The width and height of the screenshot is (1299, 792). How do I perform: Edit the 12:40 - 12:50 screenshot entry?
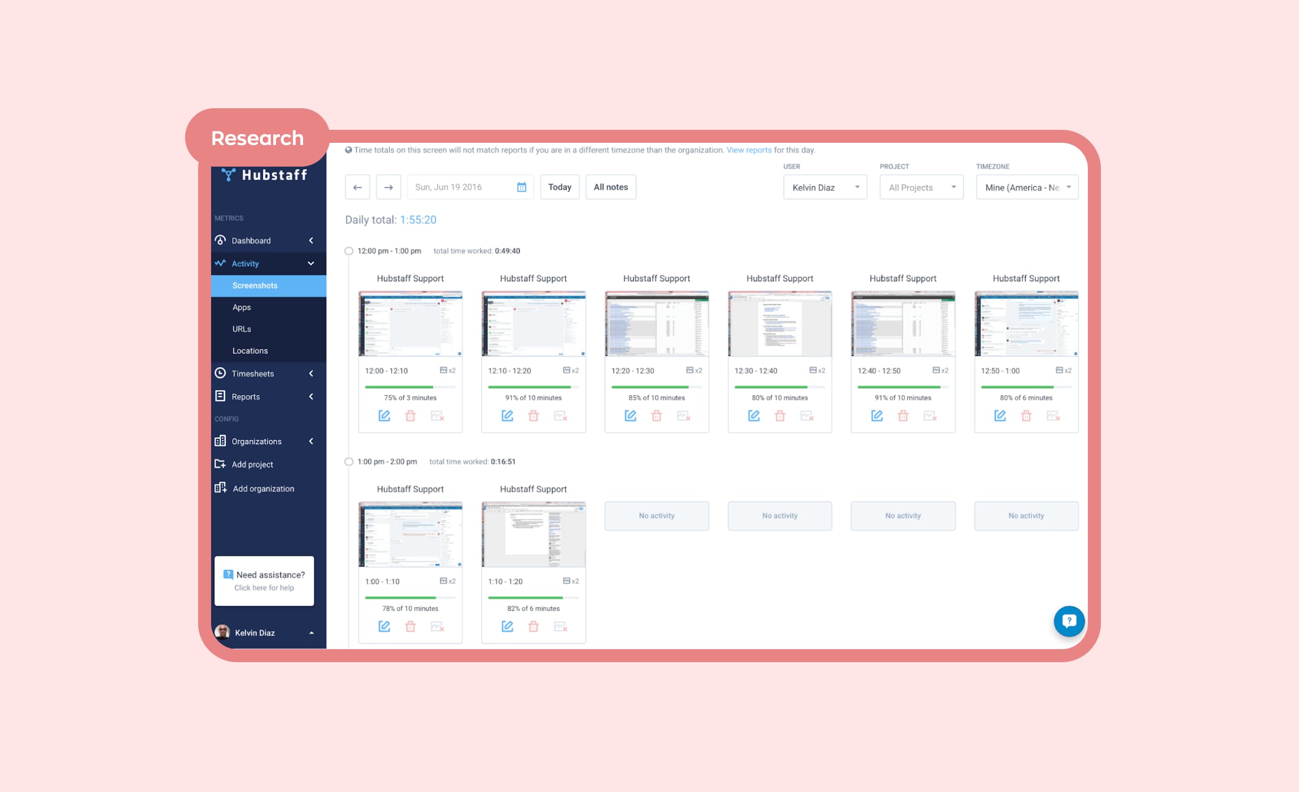tap(877, 415)
